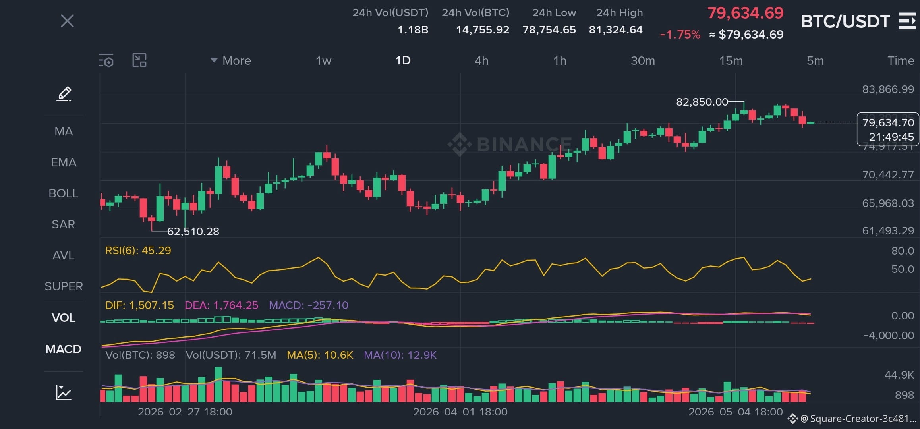
Task: Select the Time chart view
Action: tap(901, 61)
